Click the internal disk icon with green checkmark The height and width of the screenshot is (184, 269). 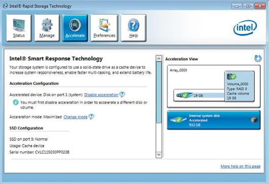[x=178, y=119]
